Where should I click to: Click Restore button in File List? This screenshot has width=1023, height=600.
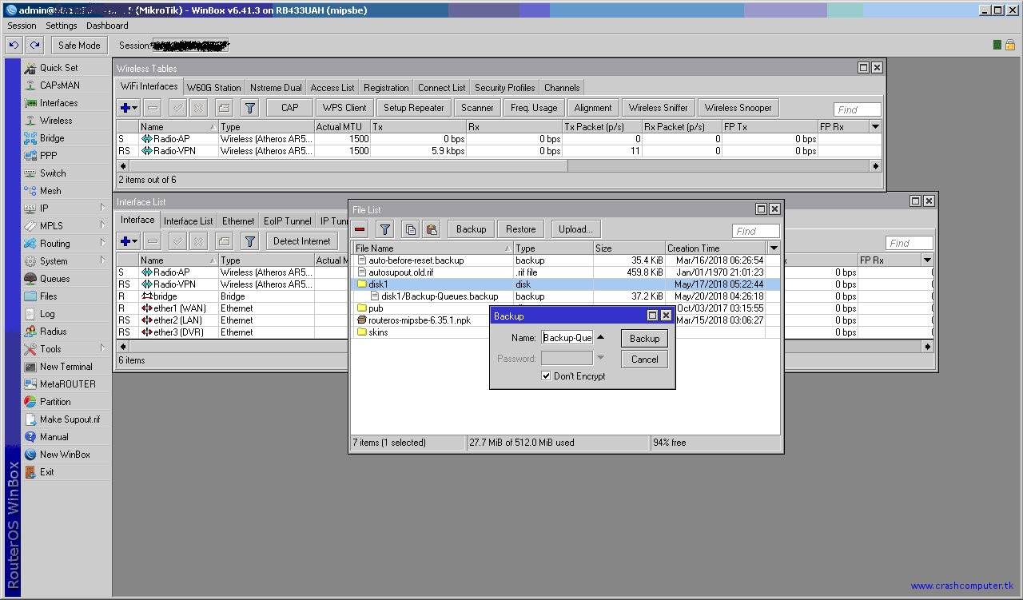[x=521, y=229]
